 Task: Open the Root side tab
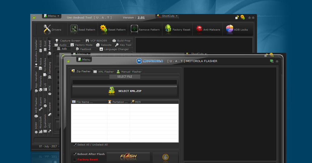(45, 46)
